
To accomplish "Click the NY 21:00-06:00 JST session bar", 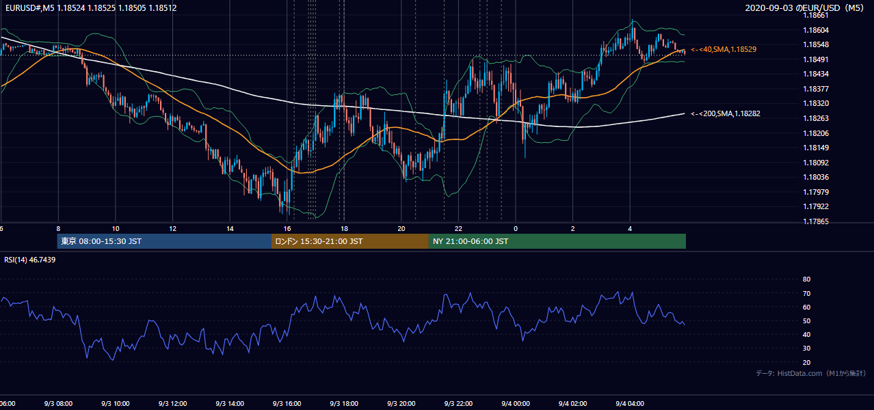I will click(557, 241).
